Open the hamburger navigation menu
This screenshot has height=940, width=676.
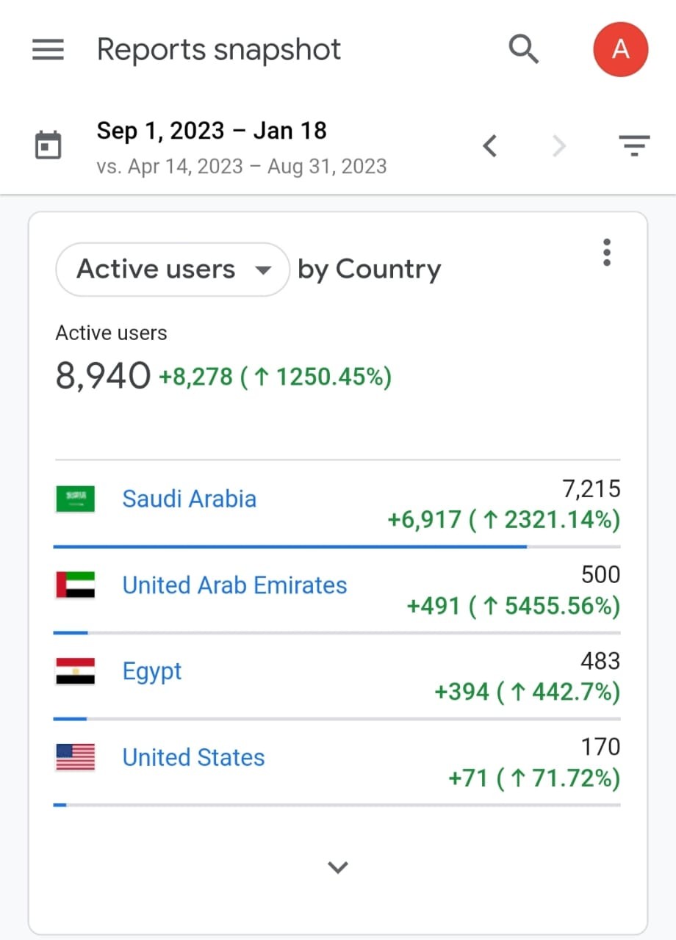(48, 50)
